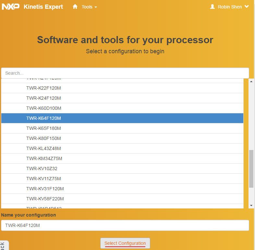Select the TWR-K80F150M entry

[x=122, y=138]
